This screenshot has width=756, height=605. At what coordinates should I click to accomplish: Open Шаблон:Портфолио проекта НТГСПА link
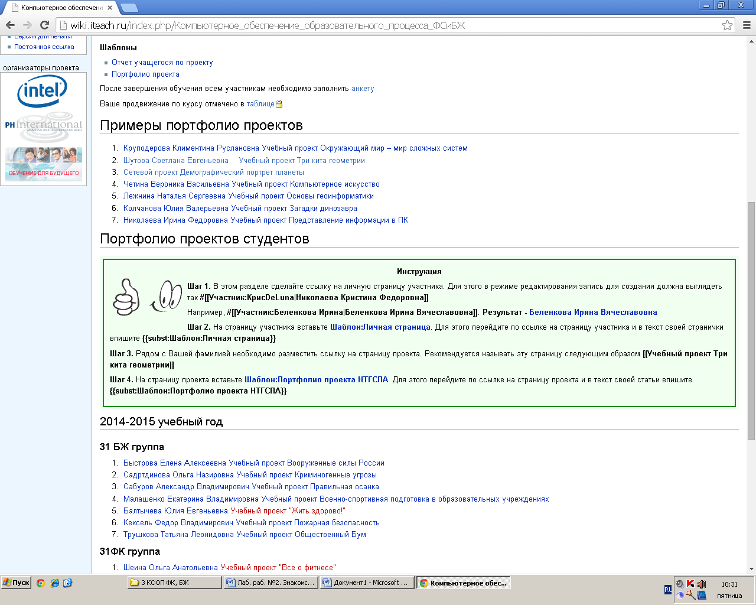tap(317, 379)
